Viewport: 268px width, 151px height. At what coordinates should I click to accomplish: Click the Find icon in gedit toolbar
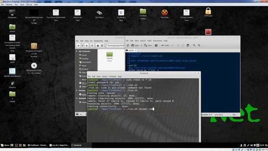click(194, 45)
